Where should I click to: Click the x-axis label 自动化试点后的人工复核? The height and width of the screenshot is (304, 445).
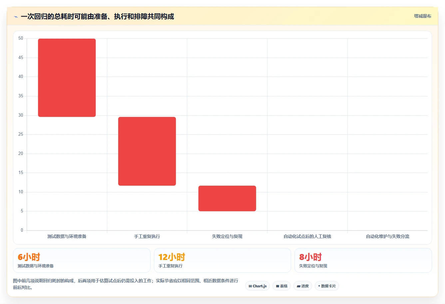307,236
